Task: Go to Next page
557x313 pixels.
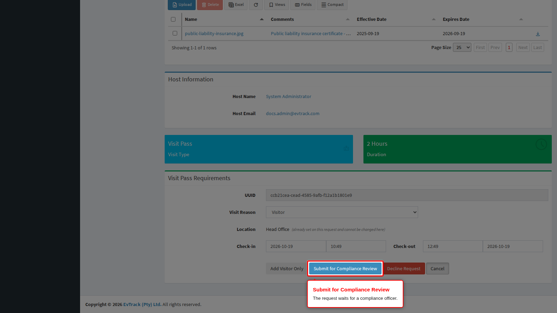Action: click(523, 48)
